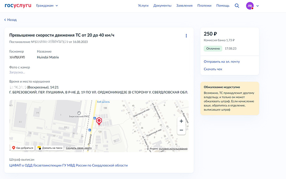Viewport: 286px width, 179px height.
Task: Open the three-dot menu on fine card
Action: (186, 36)
